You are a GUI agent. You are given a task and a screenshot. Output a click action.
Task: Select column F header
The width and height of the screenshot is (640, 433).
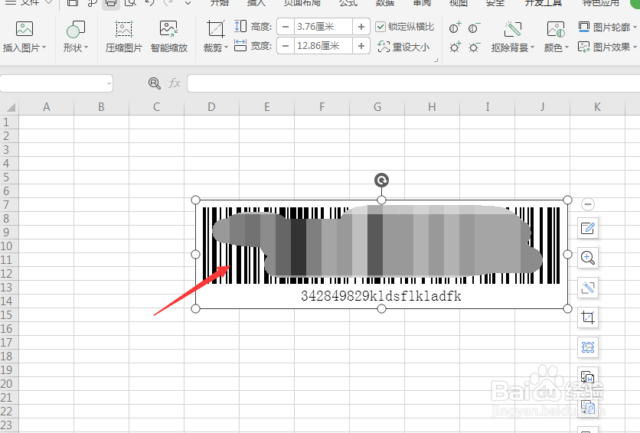[x=322, y=107]
